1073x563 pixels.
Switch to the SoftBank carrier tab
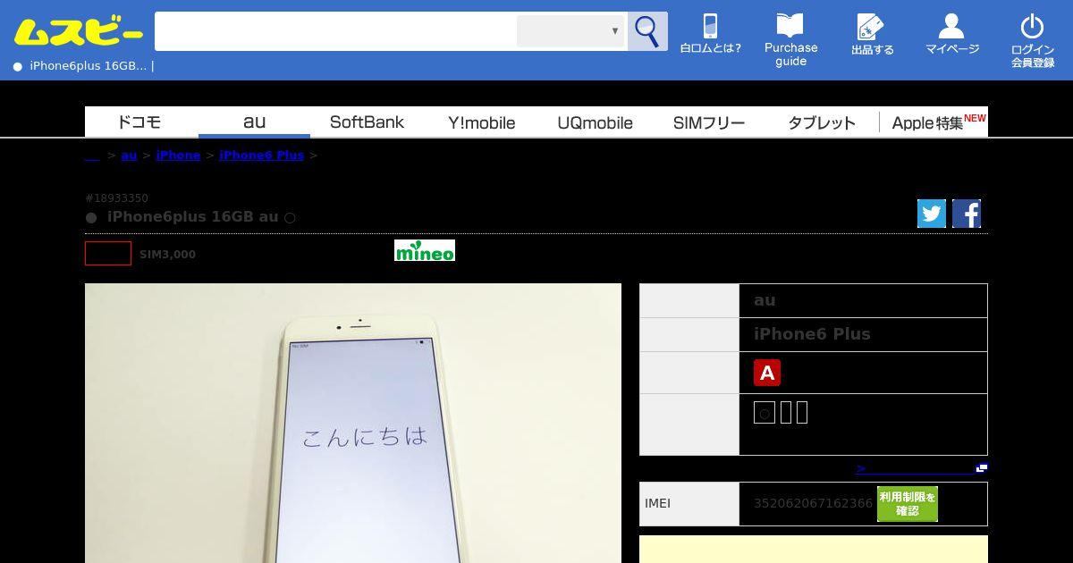[x=367, y=122]
